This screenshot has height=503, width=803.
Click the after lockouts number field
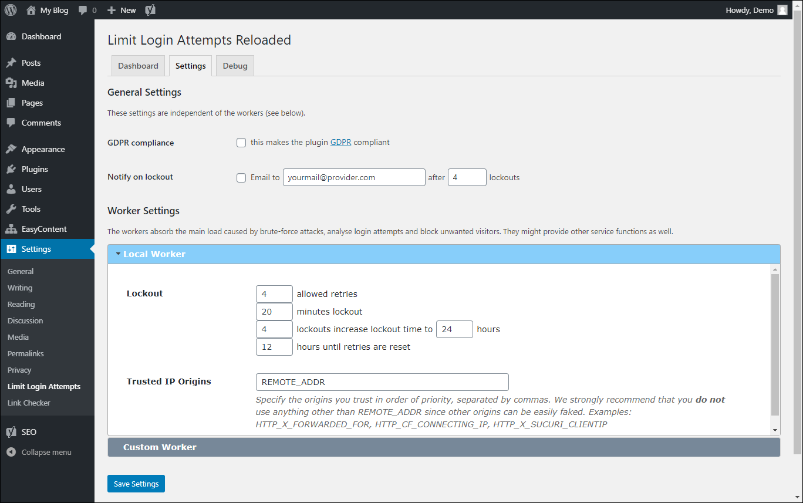click(467, 177)
